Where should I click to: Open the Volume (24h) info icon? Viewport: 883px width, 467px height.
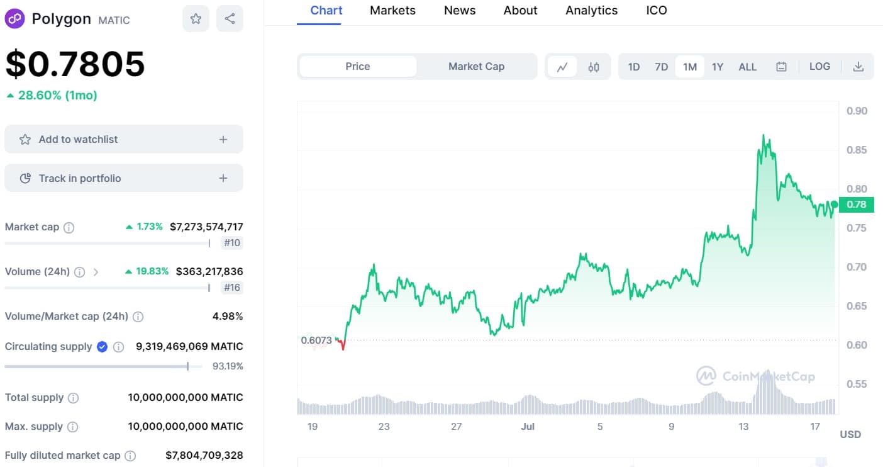80,272
